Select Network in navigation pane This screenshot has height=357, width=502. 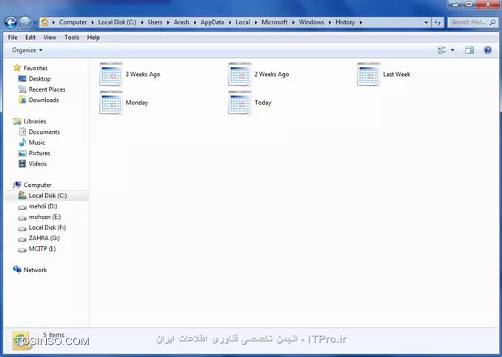pos(30,270)
